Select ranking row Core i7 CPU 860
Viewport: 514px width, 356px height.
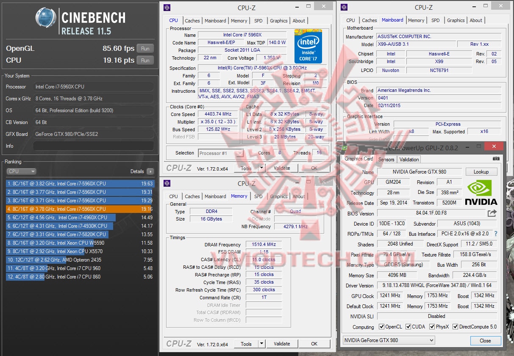pos(80,277)
